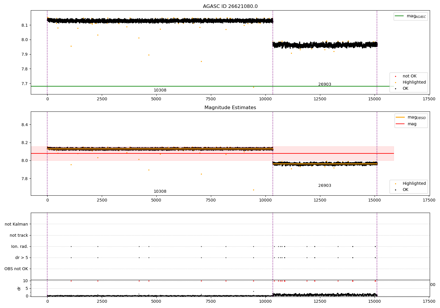
Task: Click the '5000' x-tick under middle plot
Action: 156,200
